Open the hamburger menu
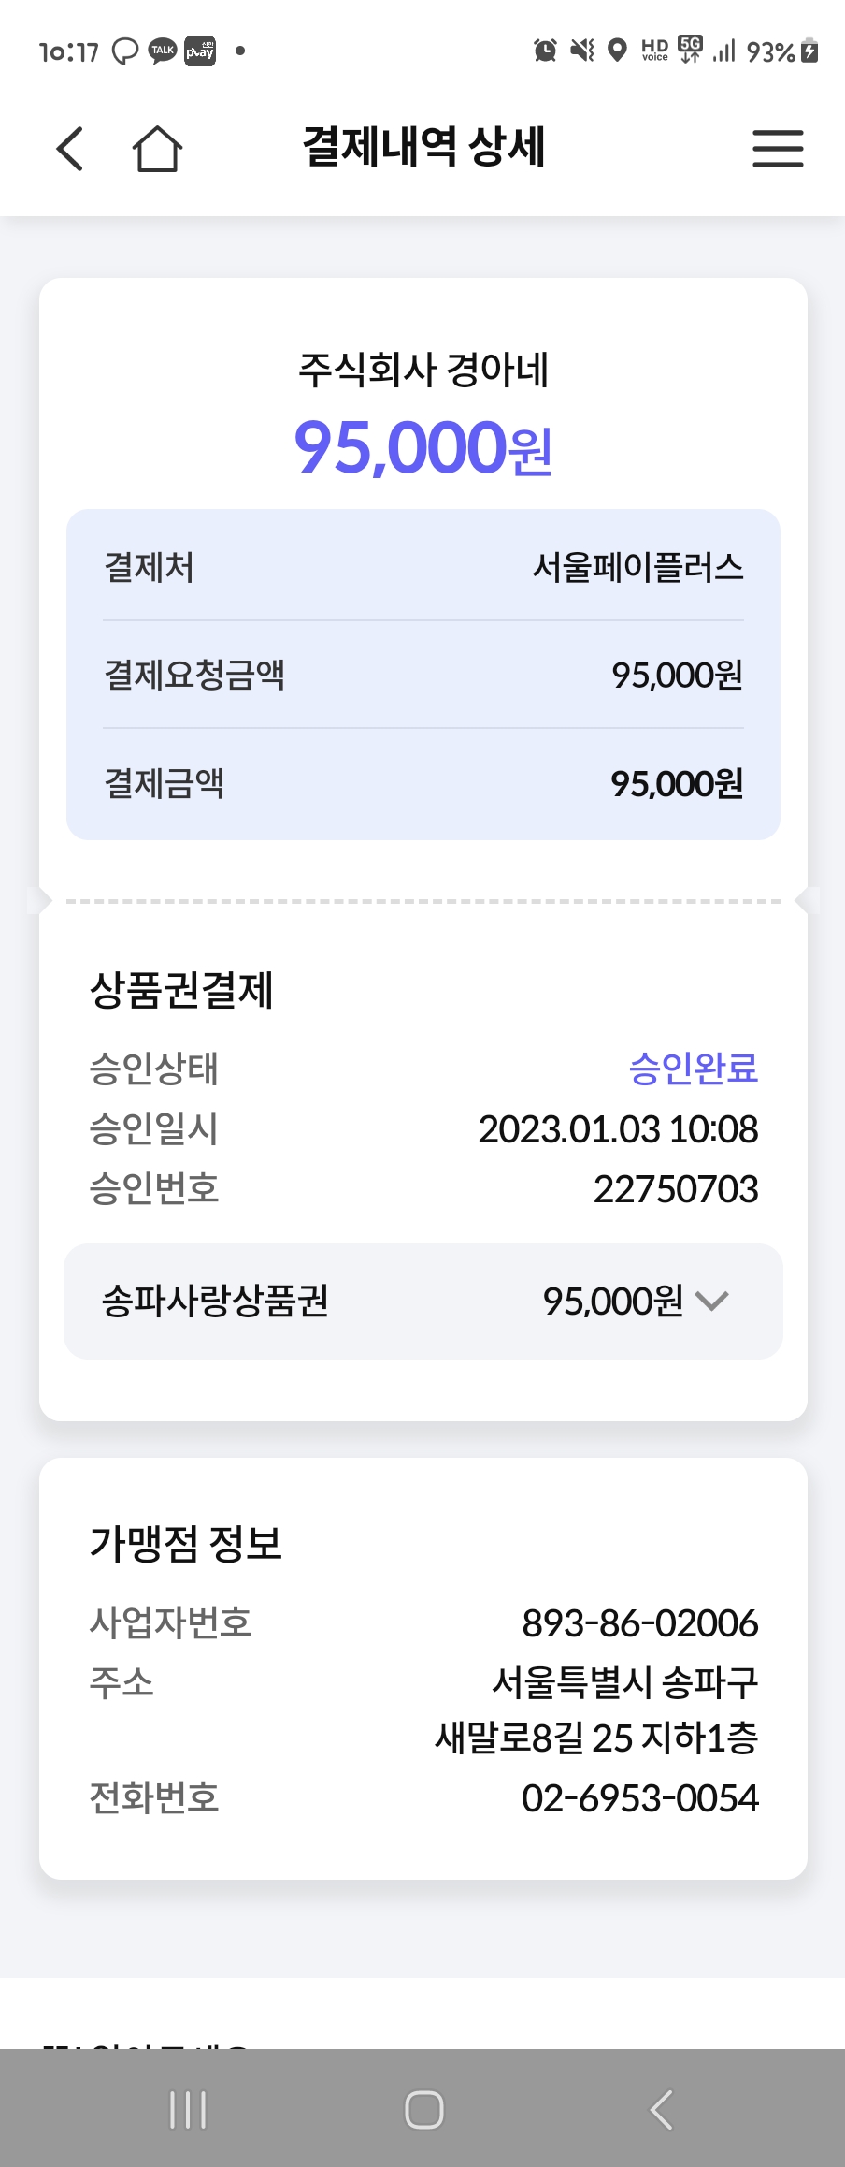 (778, 149)
